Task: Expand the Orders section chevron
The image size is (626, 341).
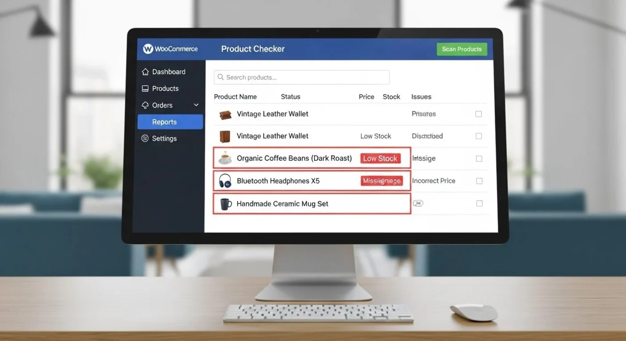Action: 196,105
